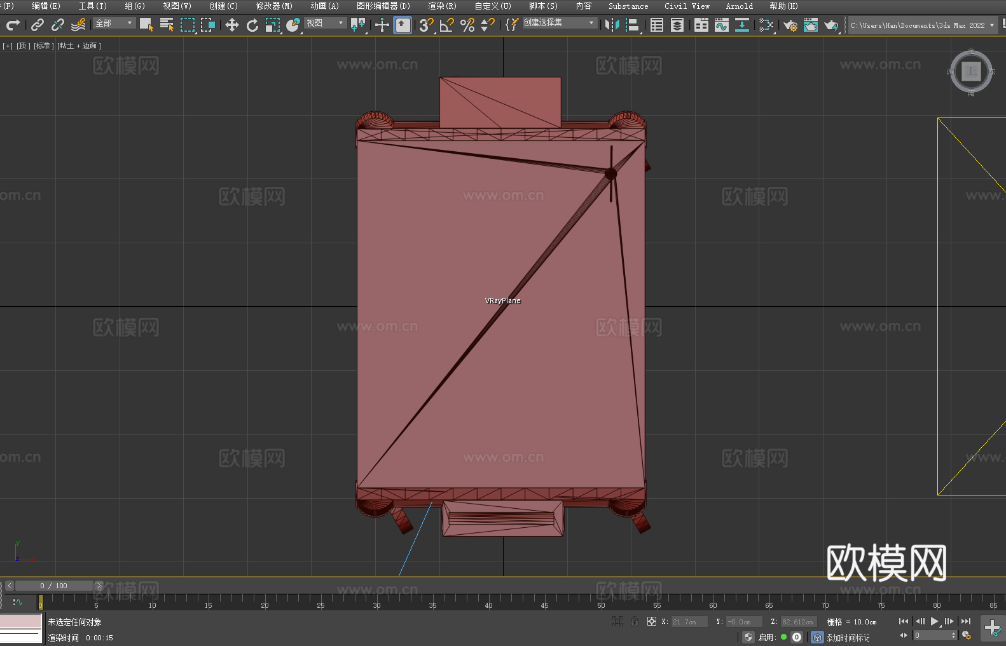Open the 渲染(R) menu

[x=442, y=6]
